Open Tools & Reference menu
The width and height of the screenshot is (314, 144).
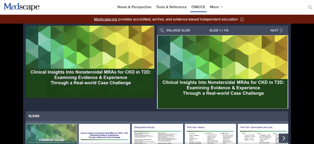pyautogui.click(x=171, y=7)
